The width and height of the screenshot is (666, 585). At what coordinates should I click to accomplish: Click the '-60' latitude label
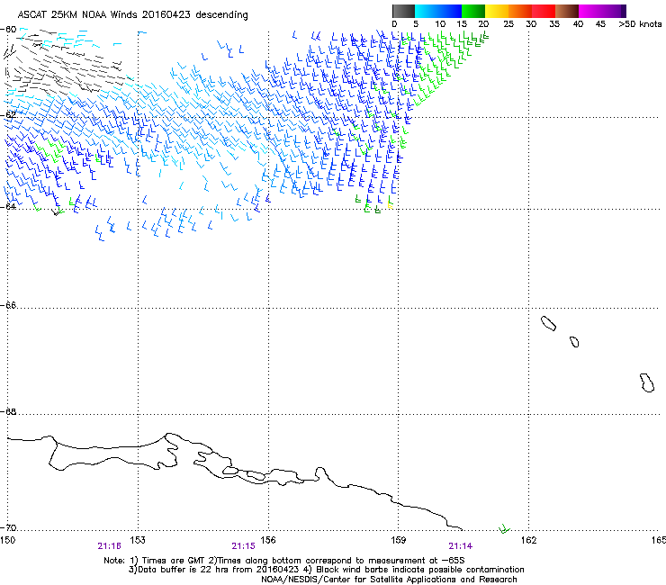pyautogui.click(x=8, y=30)
